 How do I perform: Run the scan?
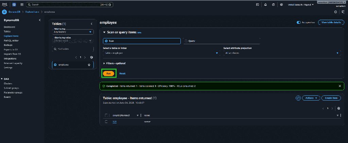pyautogui.click(x=108, y=73)
